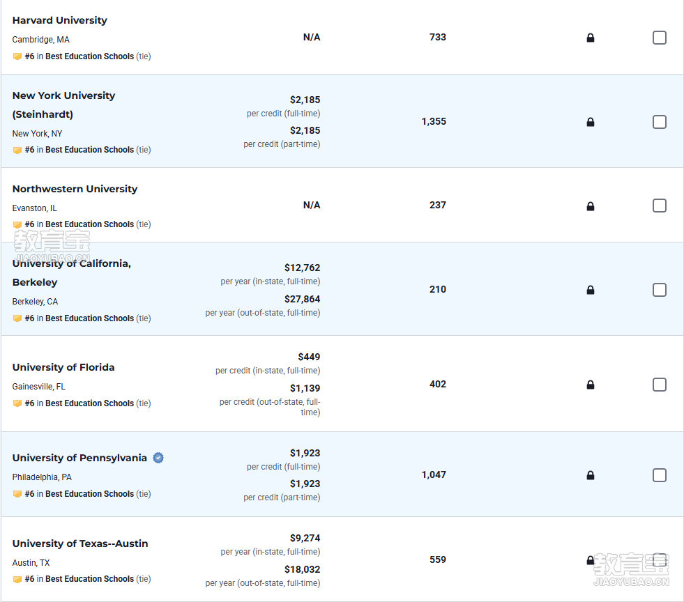Click ranking badge icon under Harvard University
The image size is (684, 602).
[17, 56]
